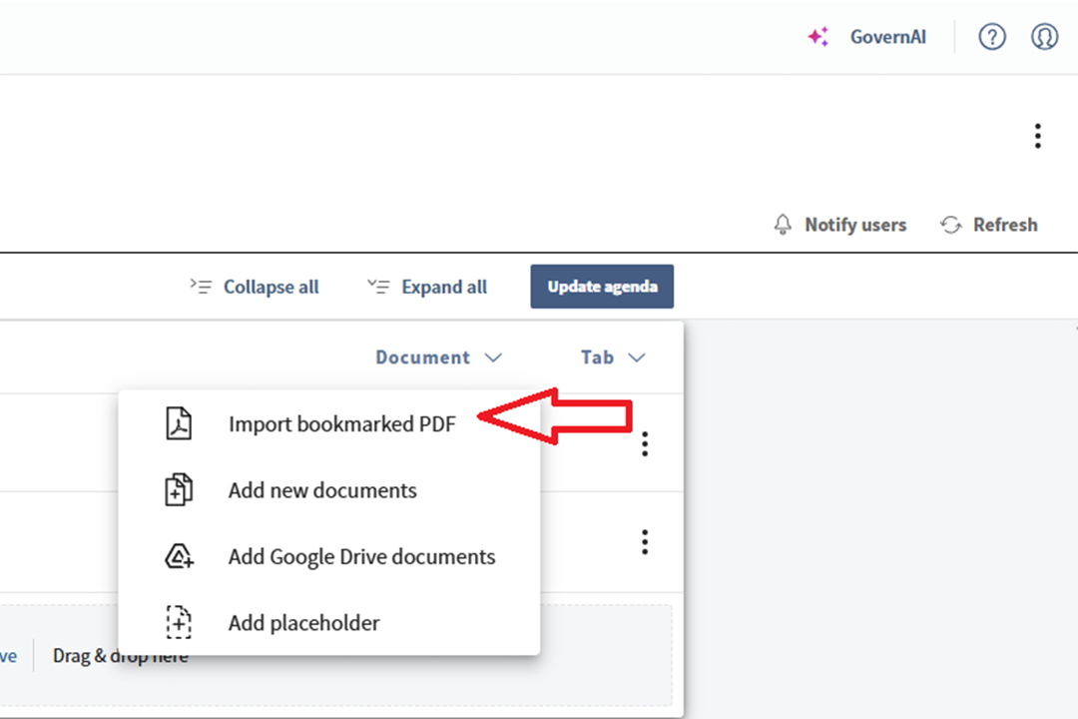1078x719 pixels.
Task: Select the Import bookmarked PDF file icon
Action: (177, 422)
